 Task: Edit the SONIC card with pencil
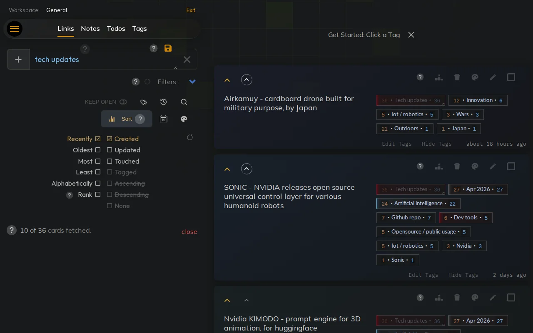tap(493, 166)
